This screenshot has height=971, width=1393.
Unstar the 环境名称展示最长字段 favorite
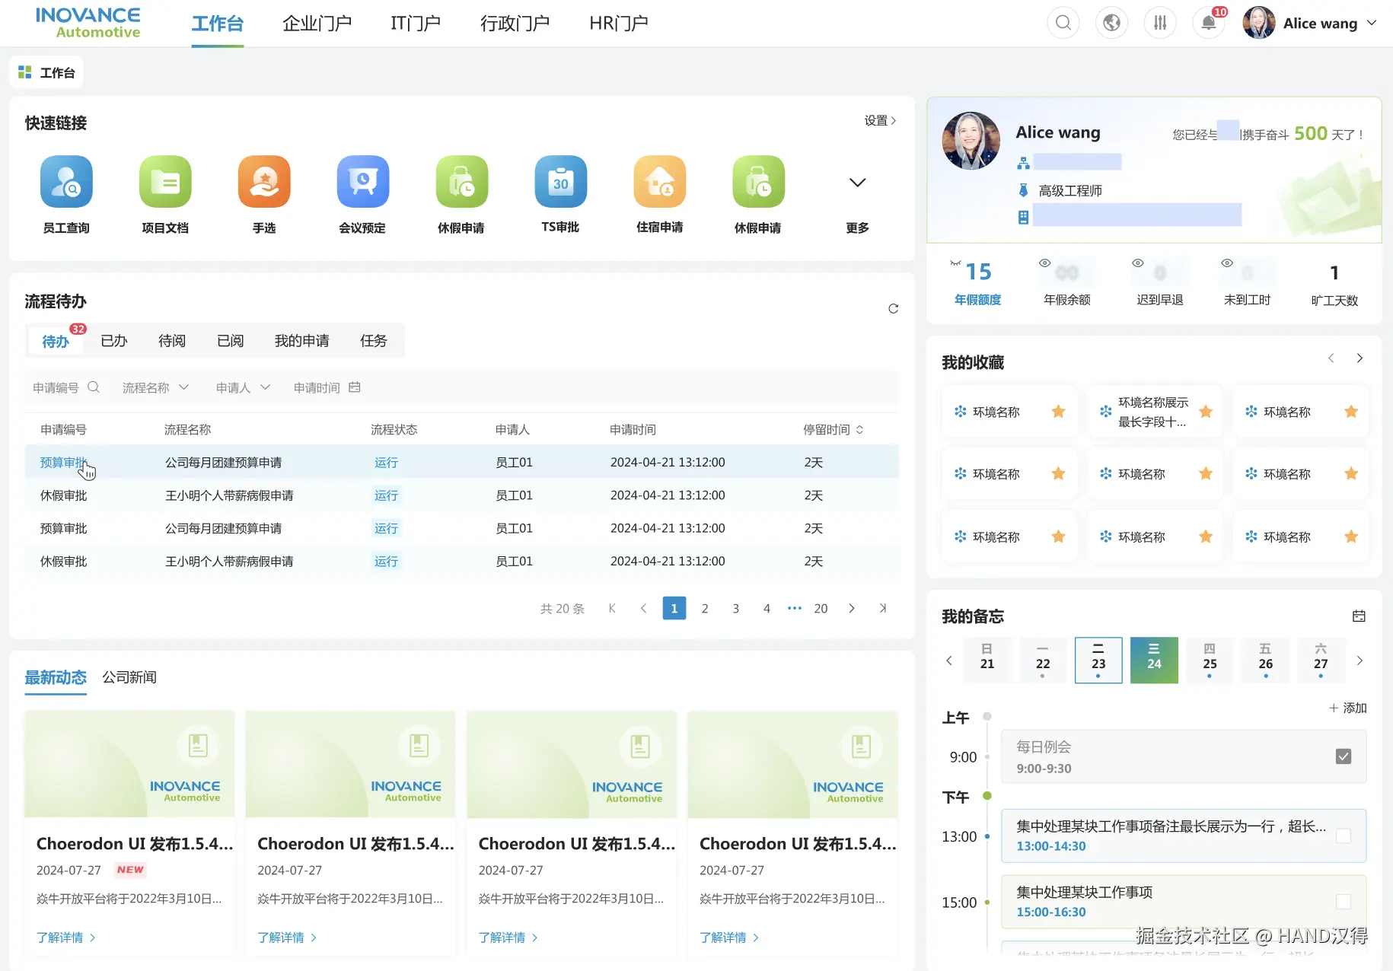click(x=1206, y=412)
